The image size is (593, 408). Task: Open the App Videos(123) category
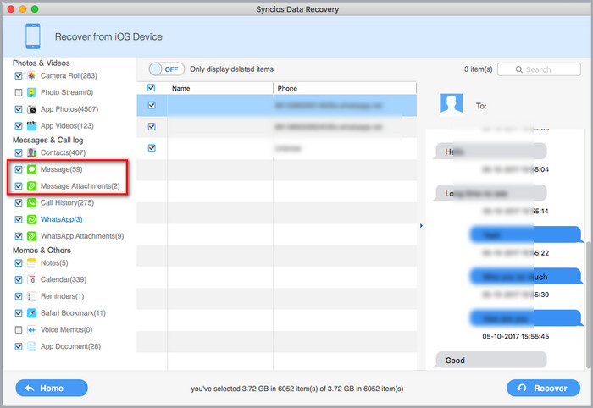(x=67, y=126)
